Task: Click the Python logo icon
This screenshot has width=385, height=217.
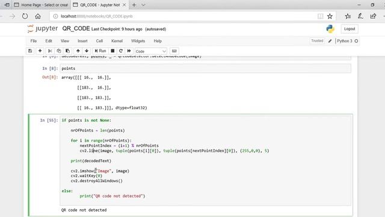Action: coord(330,29)
